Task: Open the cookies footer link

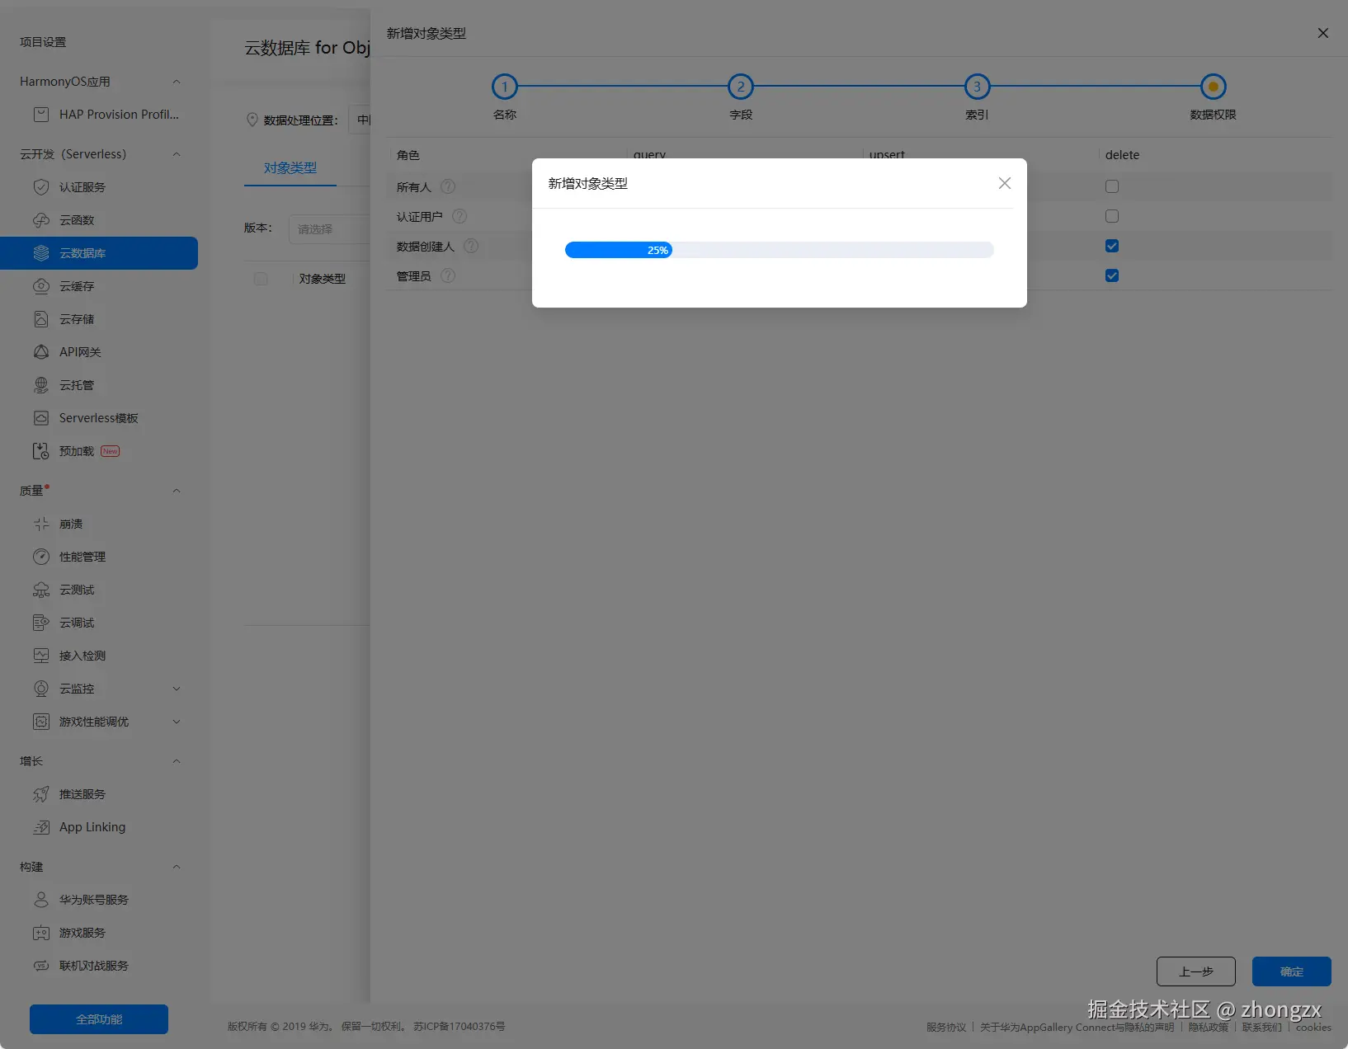Action: point(1313,1027)
